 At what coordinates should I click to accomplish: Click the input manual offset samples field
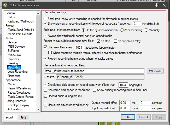pyautogui.click(x=145, y=108)
